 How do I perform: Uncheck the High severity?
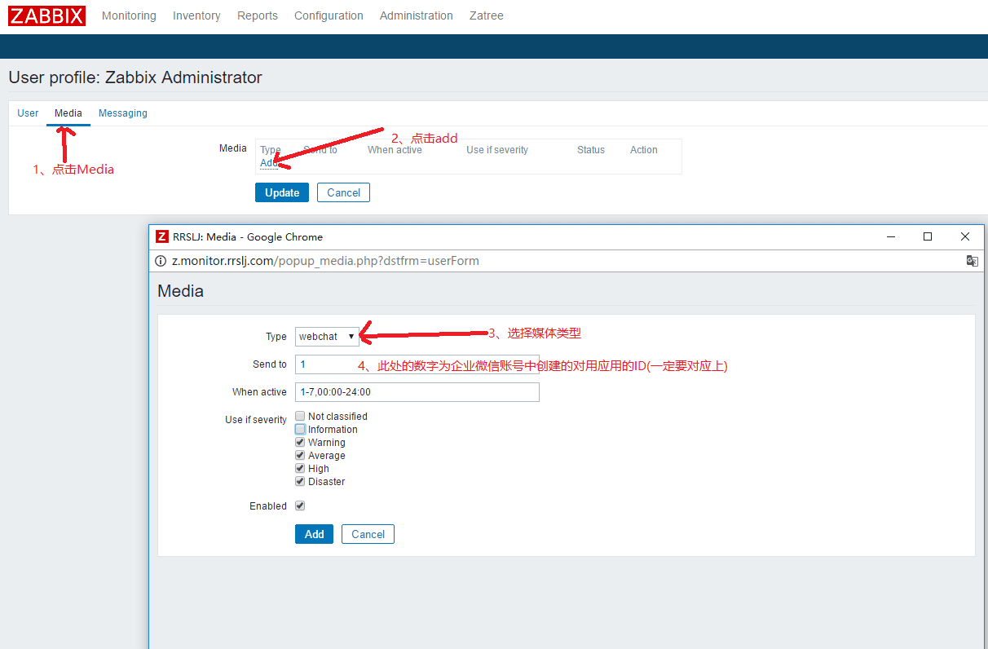point(300,468)
